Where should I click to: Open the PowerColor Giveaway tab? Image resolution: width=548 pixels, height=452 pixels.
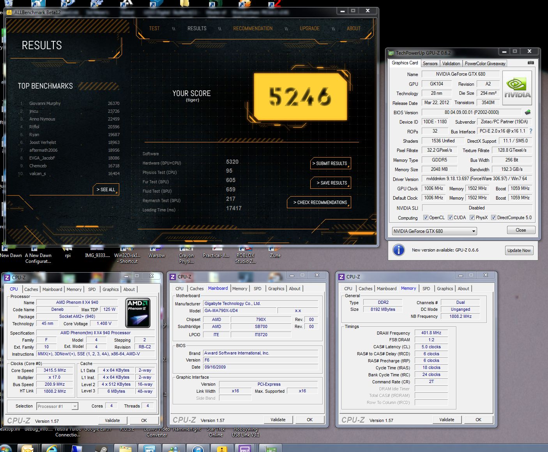coord(485,63)
